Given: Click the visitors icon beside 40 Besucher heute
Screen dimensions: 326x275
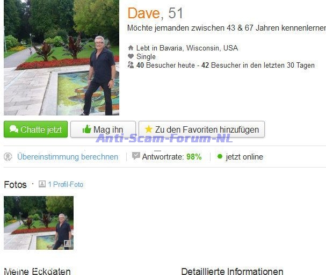Looking at the screenshot, I should pyautogui.click(x=131, y=65).
